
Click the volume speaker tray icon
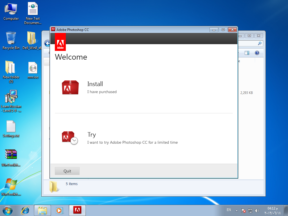(257, 211)
